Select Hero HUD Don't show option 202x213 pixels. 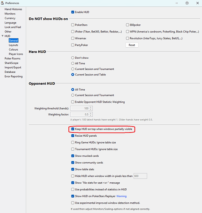[x=73, y=58]
